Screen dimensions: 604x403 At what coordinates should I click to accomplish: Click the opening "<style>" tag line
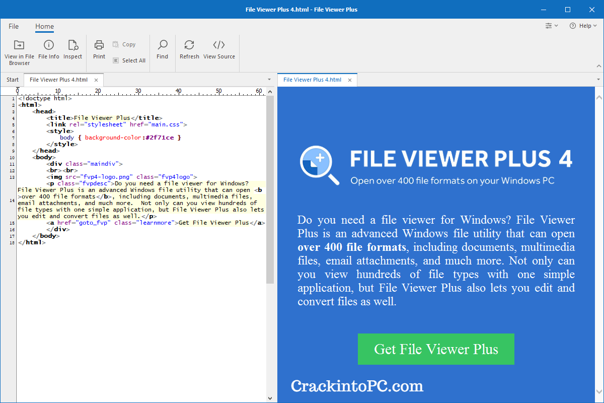[60, 131]
